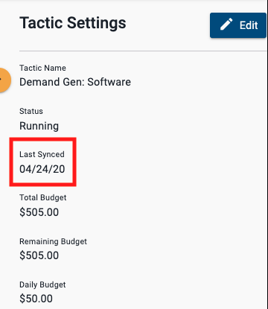268x309 pixels.
Task: Select the Tactic Settings heading
Action: [x=73, y=22]
